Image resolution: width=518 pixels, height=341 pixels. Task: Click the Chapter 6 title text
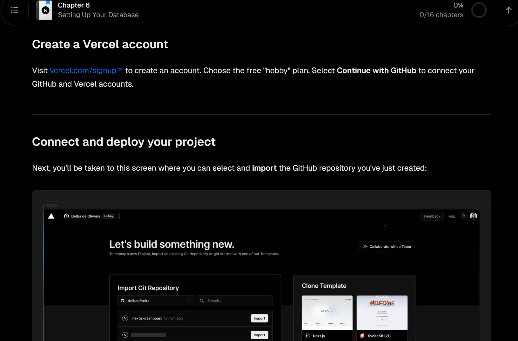click(74, 5)
